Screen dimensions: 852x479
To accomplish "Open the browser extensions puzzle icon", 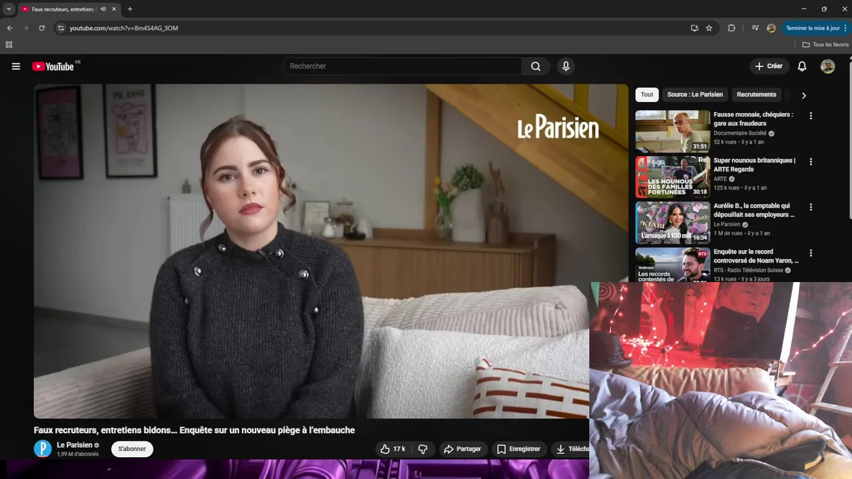I will (732, 28).
